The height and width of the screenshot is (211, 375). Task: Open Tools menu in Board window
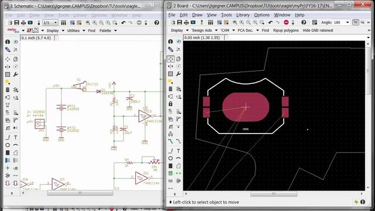tap(226, 15)
